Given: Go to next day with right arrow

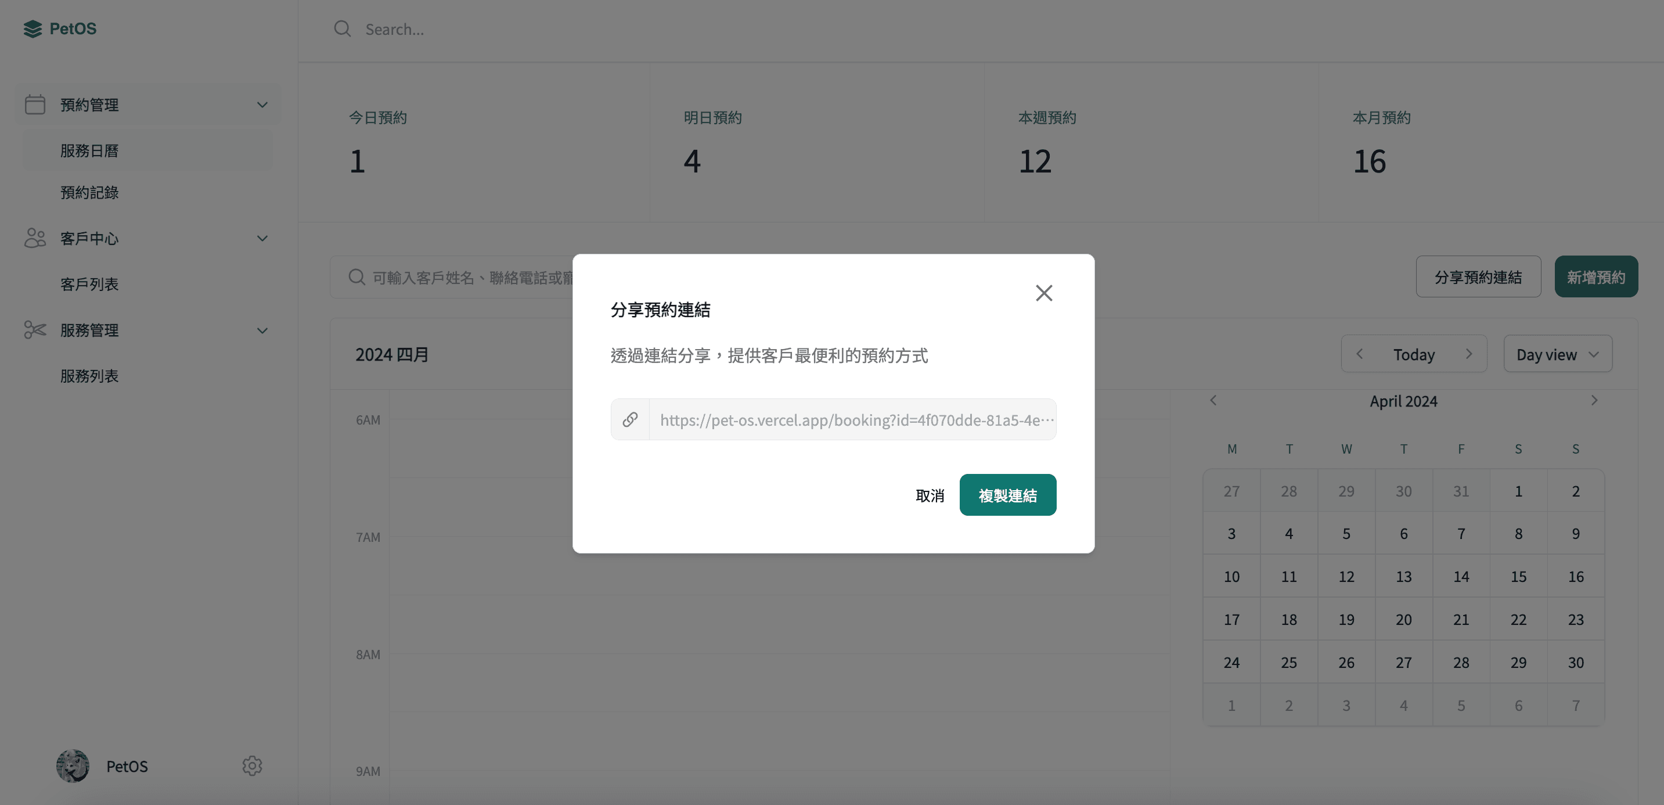Looking at the screenshot, I should pyautogui.click(x=1468, y=354).
